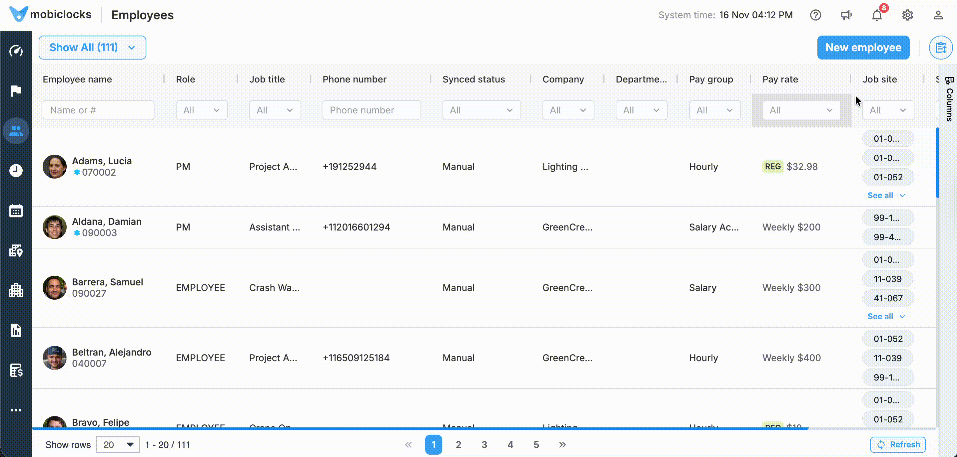957x457 pixels.
Task: Click the help question mark icon
Action: 815,15
